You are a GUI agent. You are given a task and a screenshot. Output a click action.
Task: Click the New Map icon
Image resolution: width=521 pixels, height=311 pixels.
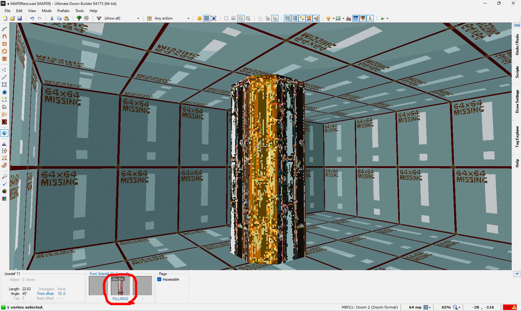5,18
